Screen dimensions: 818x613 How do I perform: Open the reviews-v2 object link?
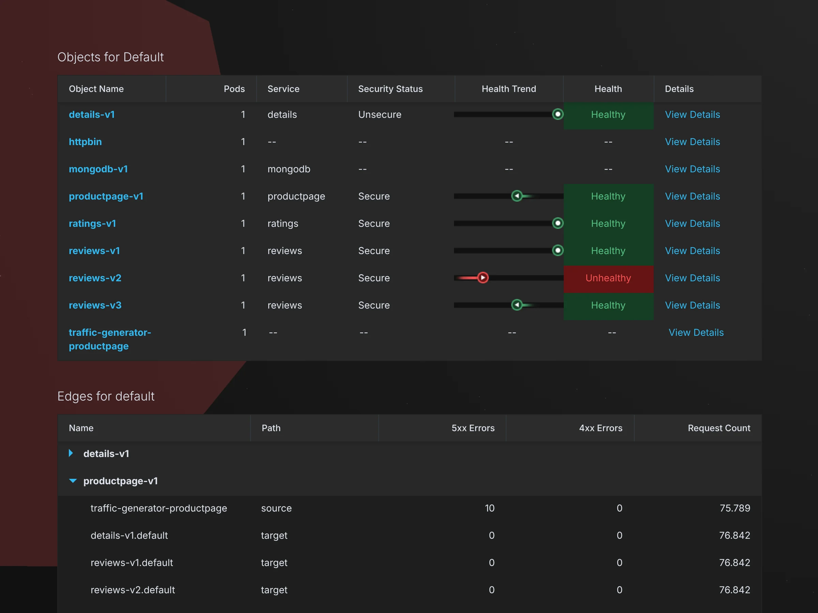[x=95, y=278]
